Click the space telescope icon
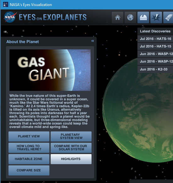173x183 pixels. [x=168, y=17]
